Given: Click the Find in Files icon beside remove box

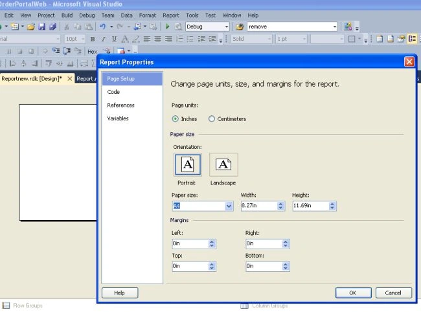Looking at the screenshot, I should tap(240, 27).
